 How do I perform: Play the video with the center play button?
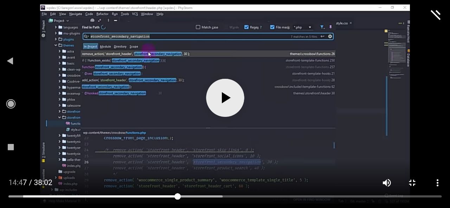tap(225, 98)
